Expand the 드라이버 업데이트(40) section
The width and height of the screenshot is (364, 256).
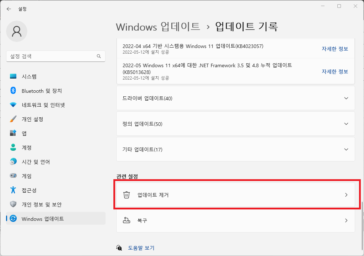(x=235, y=98)
